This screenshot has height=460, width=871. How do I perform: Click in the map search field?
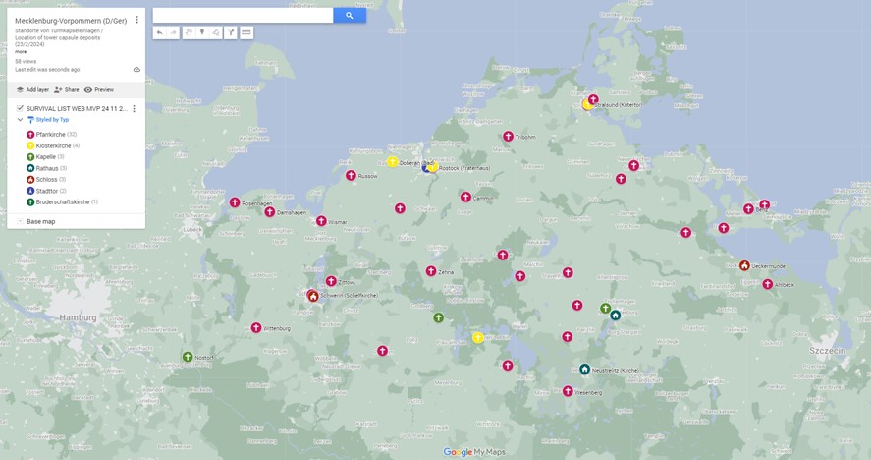243,16
